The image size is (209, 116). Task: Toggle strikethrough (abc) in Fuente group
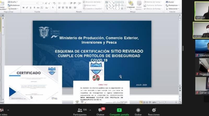click(38, 8)
